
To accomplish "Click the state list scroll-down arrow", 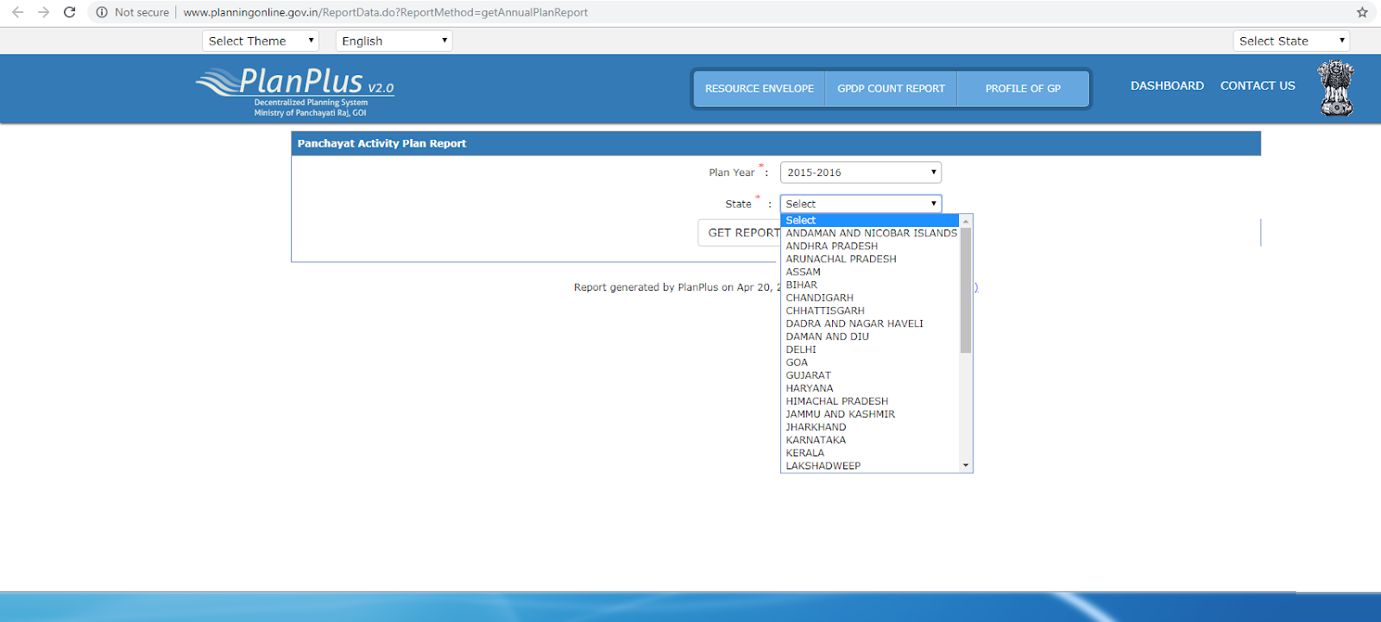I will coord(966,466).
